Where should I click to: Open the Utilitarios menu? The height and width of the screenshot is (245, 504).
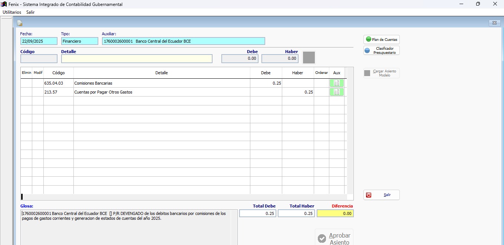pyautogui.click(x=12, y=12)
